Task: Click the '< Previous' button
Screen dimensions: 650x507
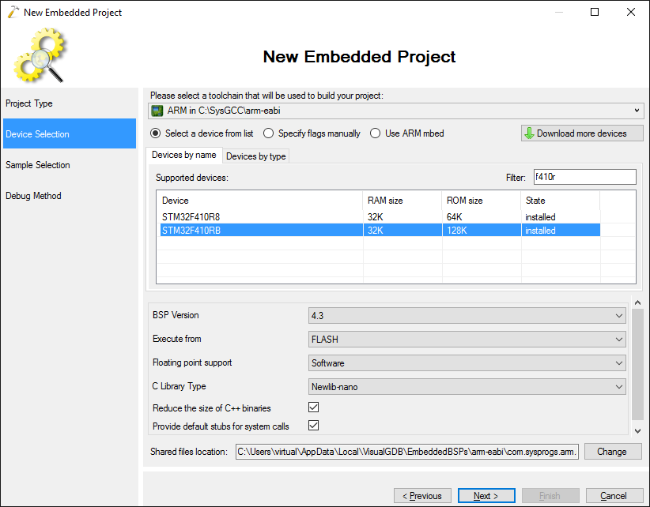Action: coord(422,496)
